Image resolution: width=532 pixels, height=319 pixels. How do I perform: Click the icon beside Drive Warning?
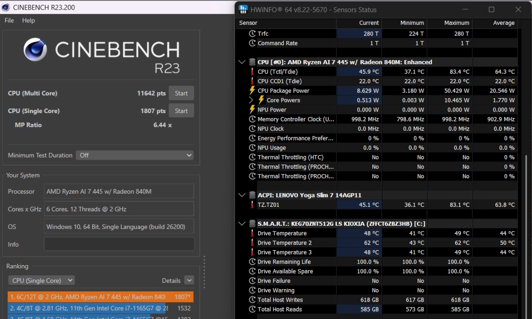(x=252, y=290)
